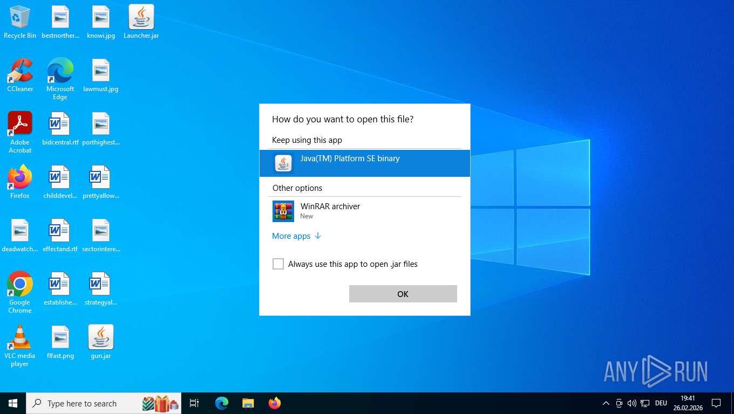Select bestnorther... image file on desktop
This screenshot has height=414, width=734.
[60, 23]
